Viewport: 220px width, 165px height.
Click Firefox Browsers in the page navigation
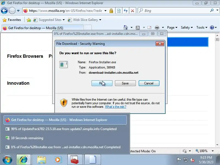coord(25,56)
